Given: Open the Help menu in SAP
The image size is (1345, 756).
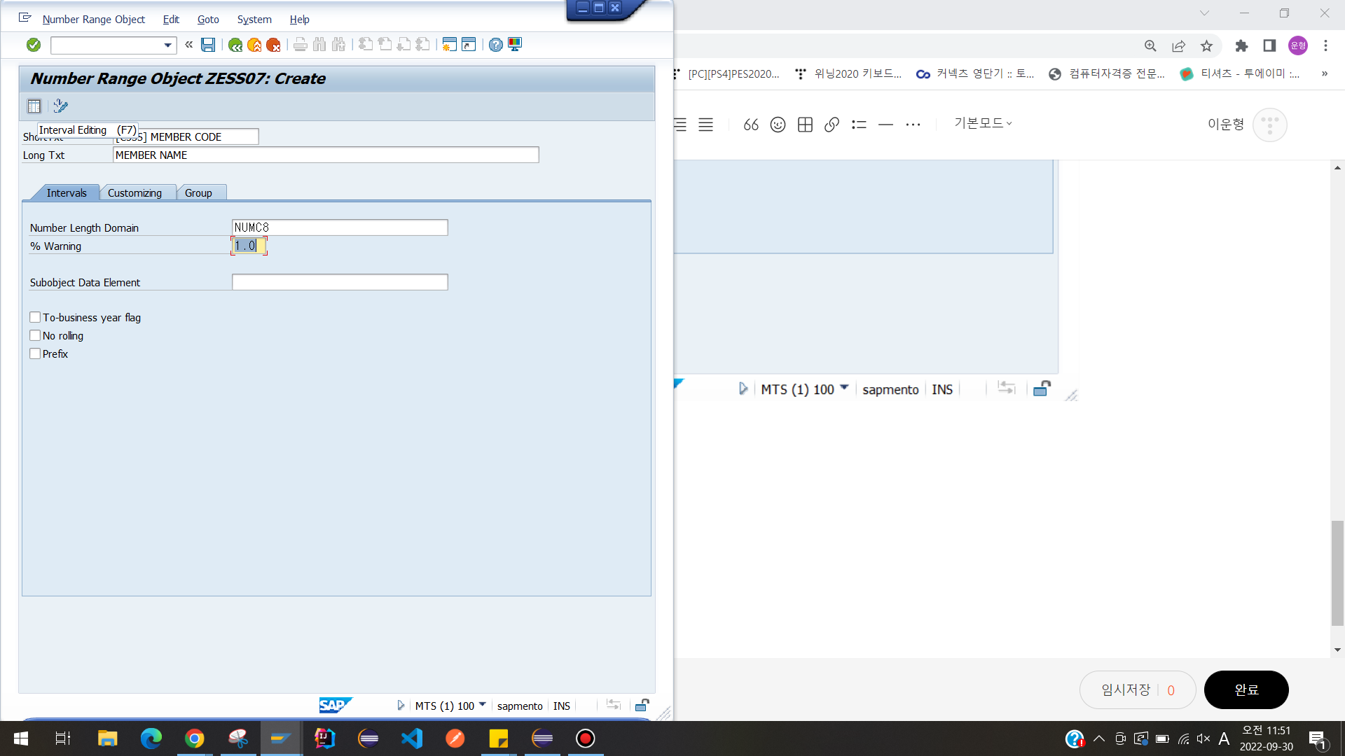Looking at the screenshot, I should (299, 20).
